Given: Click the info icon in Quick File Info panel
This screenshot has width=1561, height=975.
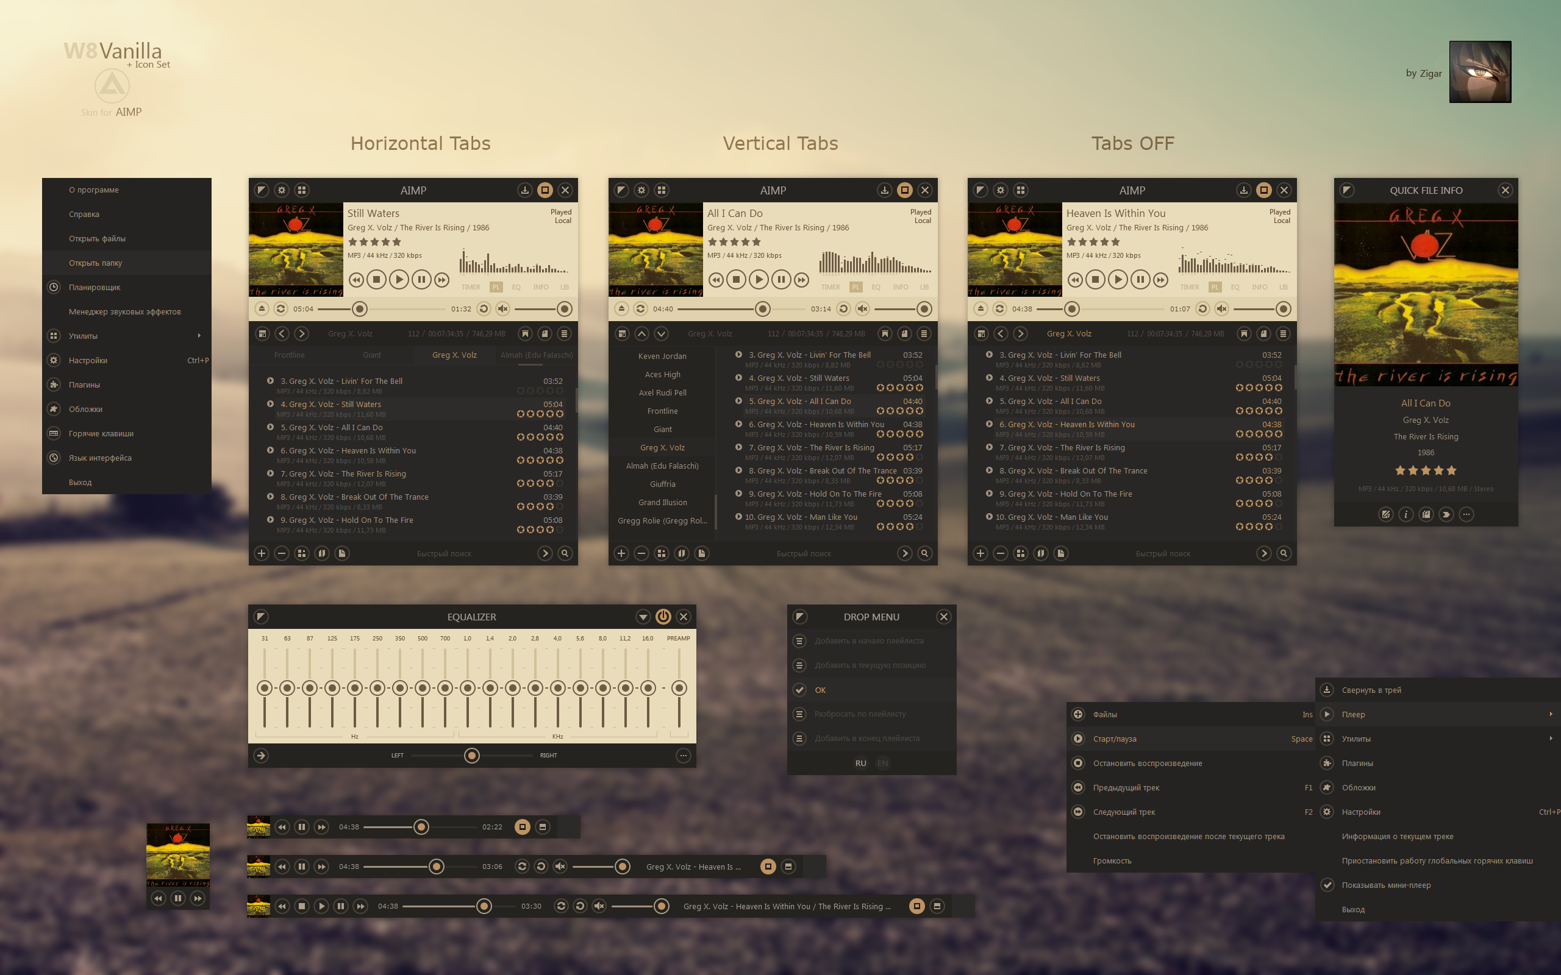Looking at the screenshot, I should [1406, 514].
